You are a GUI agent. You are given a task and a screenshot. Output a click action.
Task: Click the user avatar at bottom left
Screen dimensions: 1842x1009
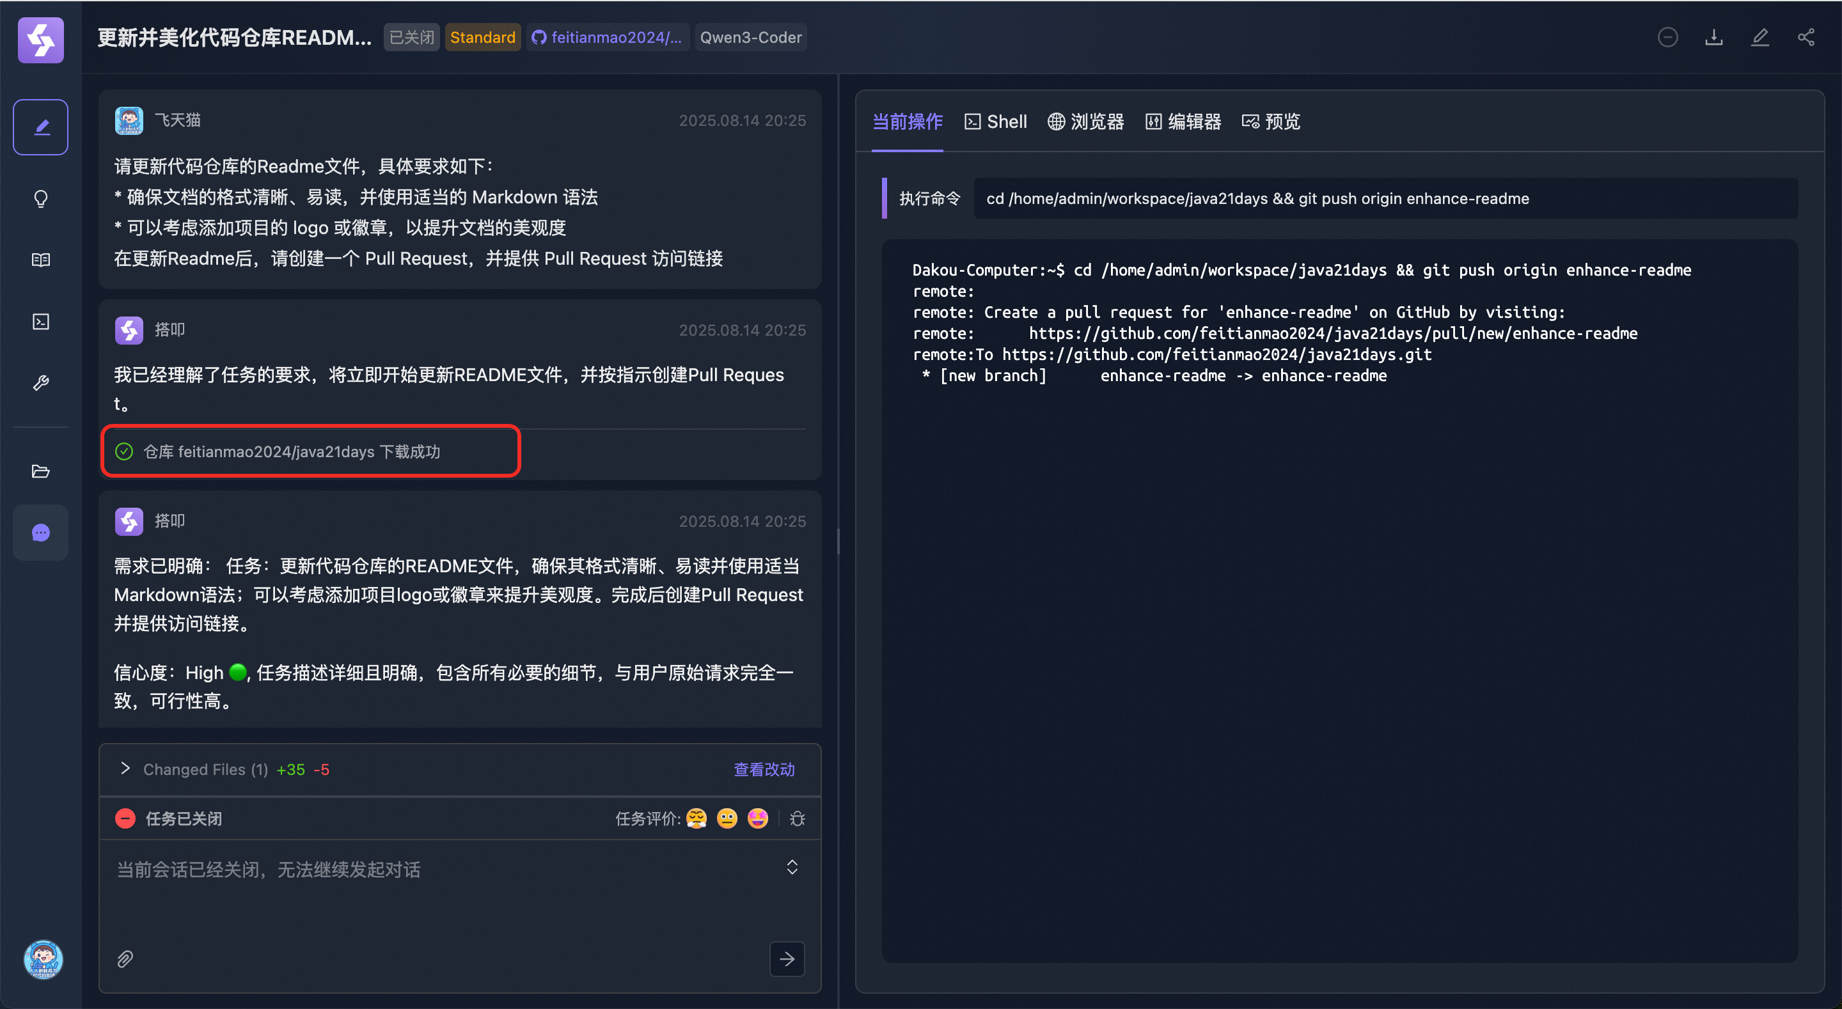pyautogui.click(x=43, y=958)
